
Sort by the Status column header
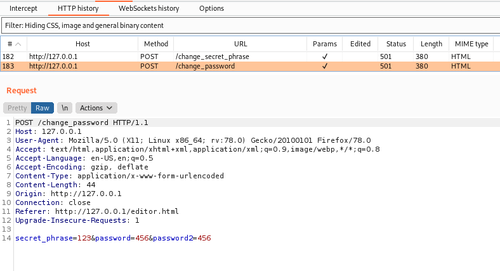(x=396, y=44)
